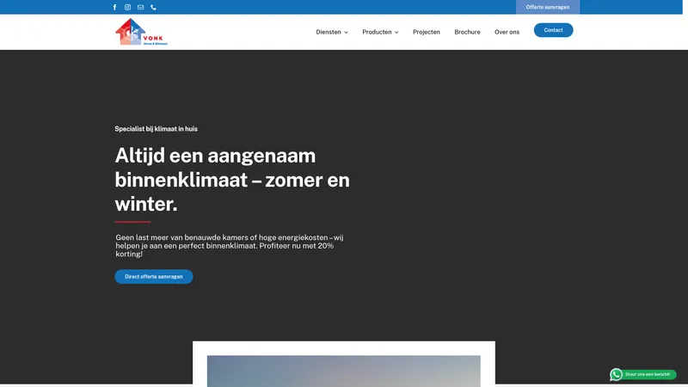Open the WhatsApp chat icon
The image size is (688, 387).
[x=616, y=374]
